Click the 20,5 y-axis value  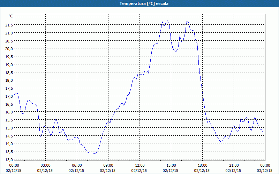coord(9,41)
